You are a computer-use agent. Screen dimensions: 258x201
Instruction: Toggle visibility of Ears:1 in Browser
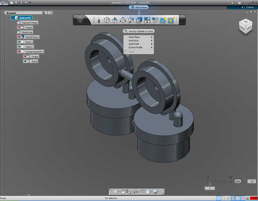click(19, 42)
